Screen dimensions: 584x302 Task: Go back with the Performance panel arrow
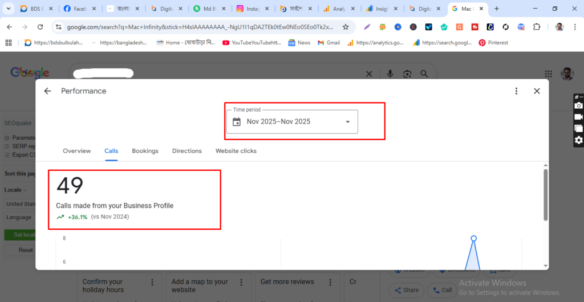coord(47,91)
